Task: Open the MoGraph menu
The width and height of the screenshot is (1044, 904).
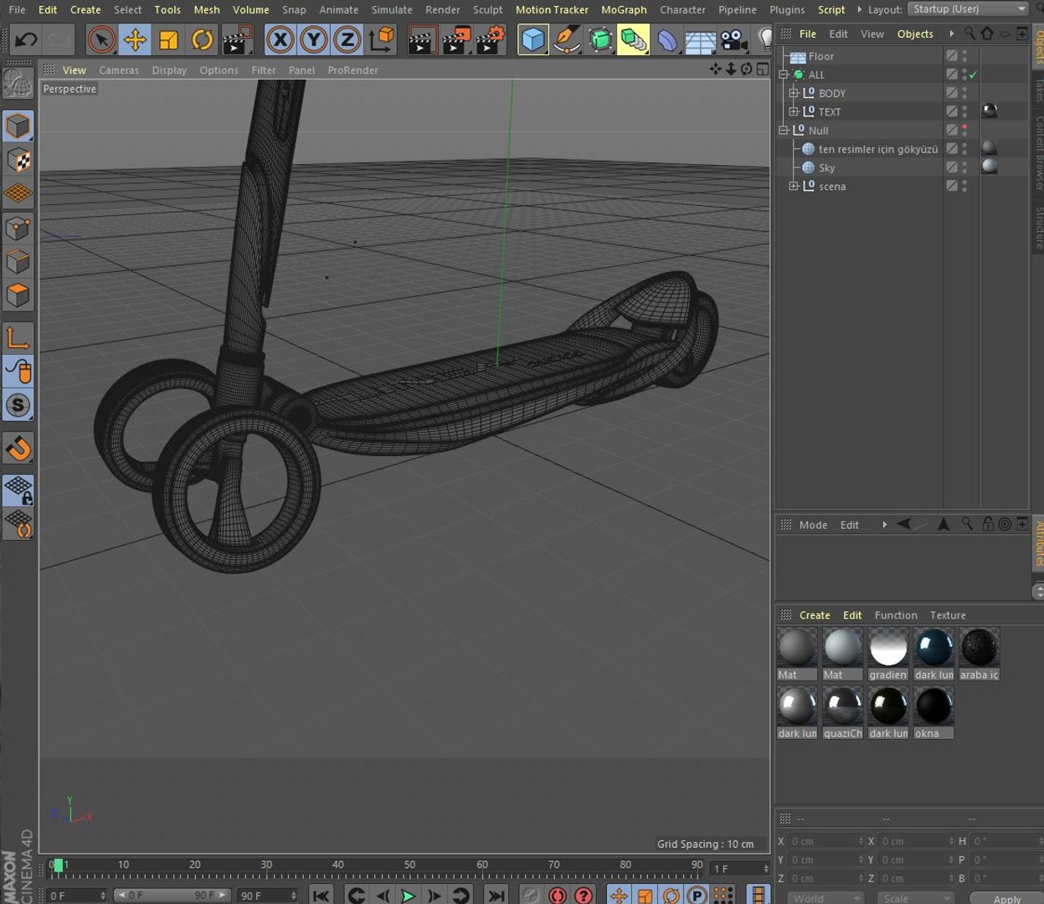Action: tap(624, 9)
